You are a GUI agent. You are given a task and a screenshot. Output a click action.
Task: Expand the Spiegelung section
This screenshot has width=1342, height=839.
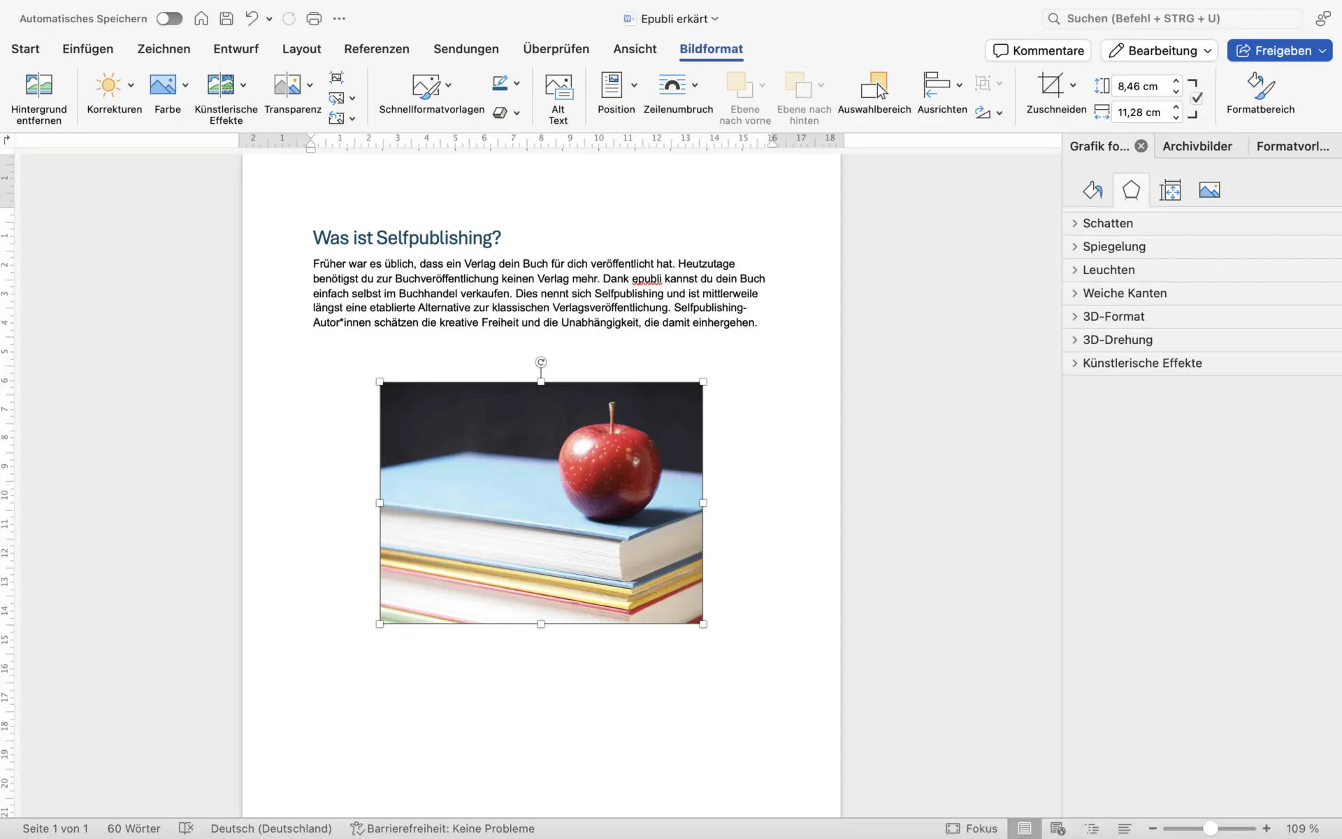(1202, 247)
